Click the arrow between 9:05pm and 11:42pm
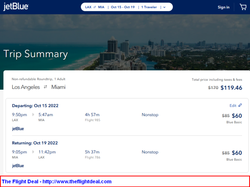The image size is (250, 187). pos(33,152)
